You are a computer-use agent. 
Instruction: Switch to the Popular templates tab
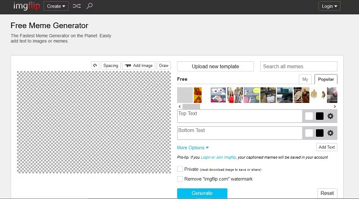click(326, 79)
